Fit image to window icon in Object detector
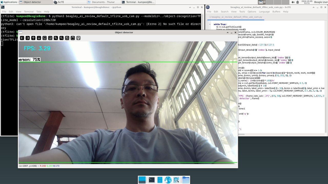328x184 pixels. tap(50, 38)
